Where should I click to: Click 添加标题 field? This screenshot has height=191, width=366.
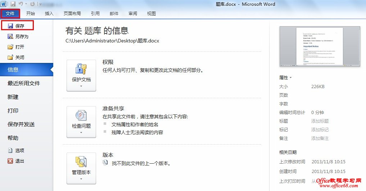[x=320, y=121]
